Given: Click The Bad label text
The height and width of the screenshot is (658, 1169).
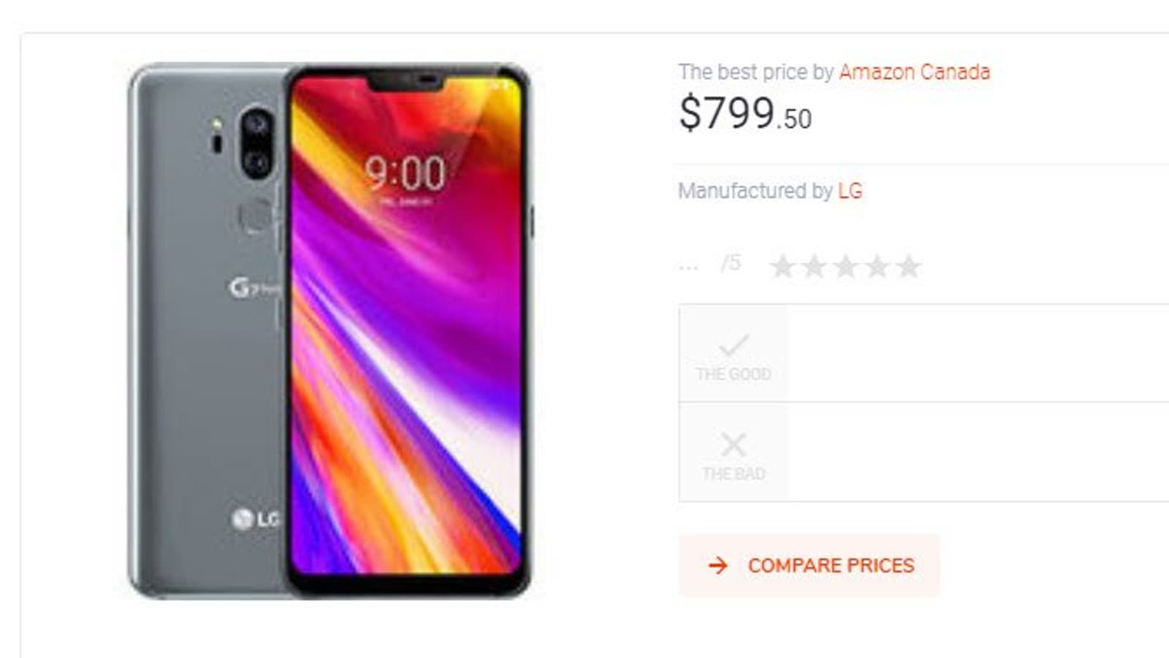Looking at the screenshot, I should (734, 474).
